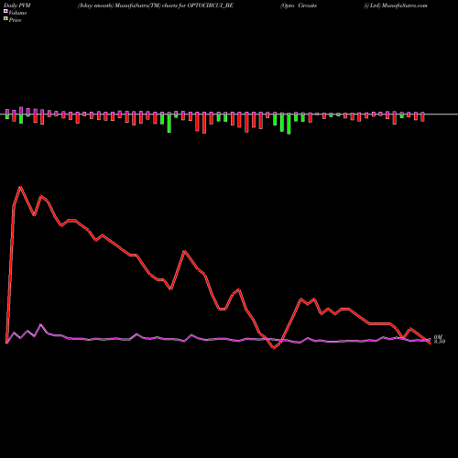Image resolution: width=458 pixels, height=458 pixels.
Task: Select the 'Price' legend label
Action: pos(15,20)
